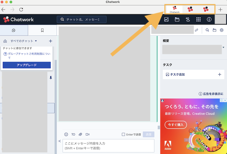
Task: Expand the すべてのチャット filter dropdown
Action: [x=24, y=41]
